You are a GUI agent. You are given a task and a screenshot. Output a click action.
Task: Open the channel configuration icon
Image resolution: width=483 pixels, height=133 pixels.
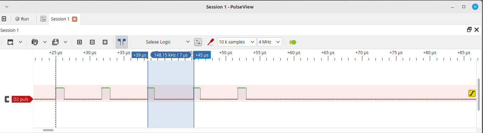[198, 42]
